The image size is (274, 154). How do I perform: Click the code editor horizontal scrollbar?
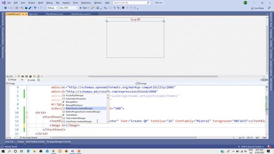(x=125, y=138)
